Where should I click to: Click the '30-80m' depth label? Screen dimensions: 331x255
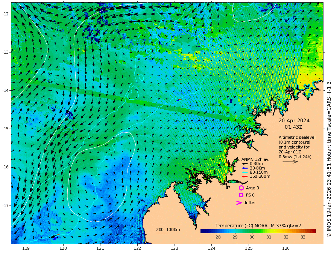[x=257, y=168]
